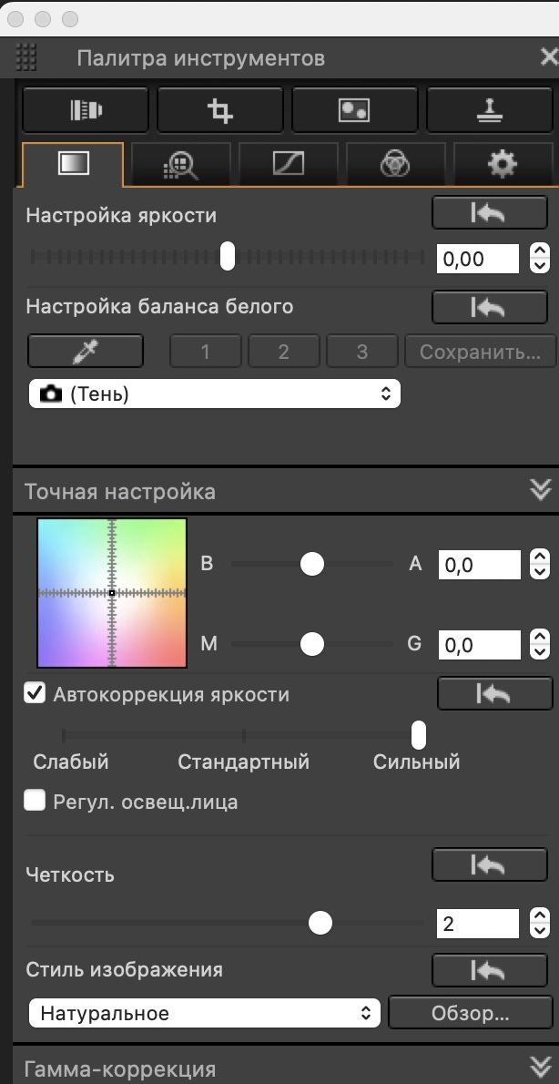Pick white balance with the eyedropper
The height and width of the screenshot is (1084, 559).
tap(86, 351)
